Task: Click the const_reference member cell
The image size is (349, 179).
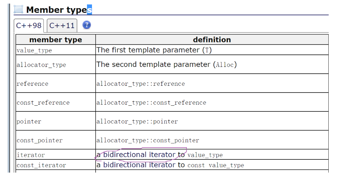Action: click(x=43, y=102)
